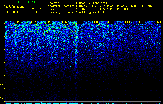Select the observer name Masayuki Kobayashi
The height and width of the screenshot is (104, 163).
[93, 3]
